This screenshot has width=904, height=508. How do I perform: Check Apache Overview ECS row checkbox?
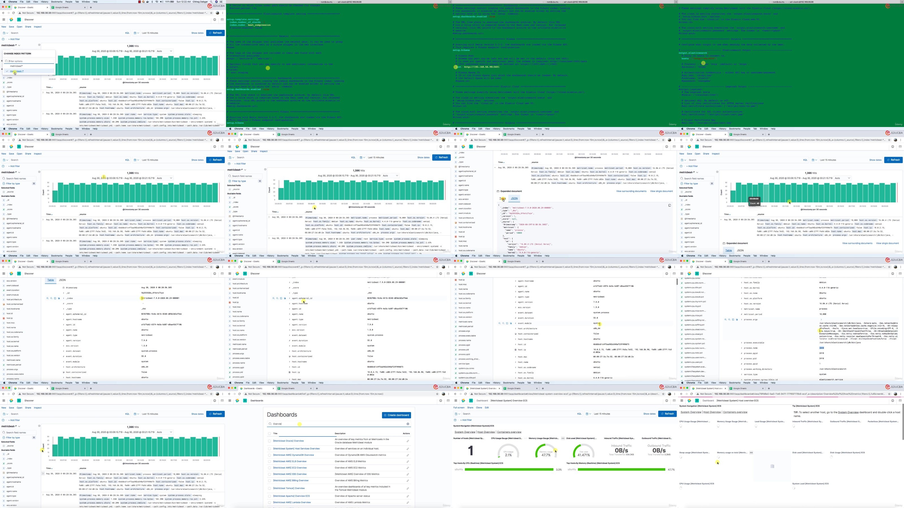click(270, 496)
